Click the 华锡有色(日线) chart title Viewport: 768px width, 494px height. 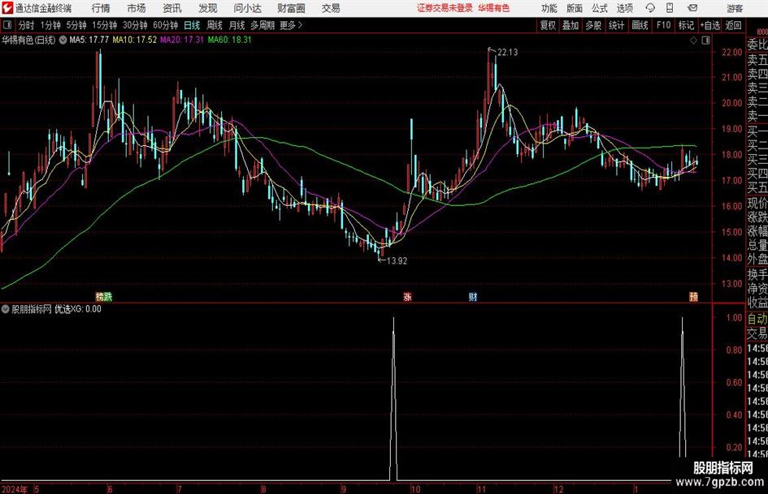pyautogui.click(x=28, y=40)
